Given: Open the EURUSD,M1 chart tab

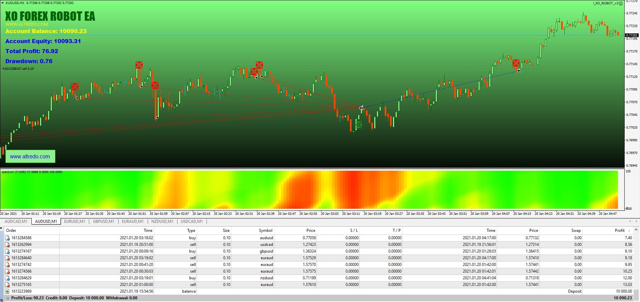Looking at the screenshot, I should (x=75, y=221).
